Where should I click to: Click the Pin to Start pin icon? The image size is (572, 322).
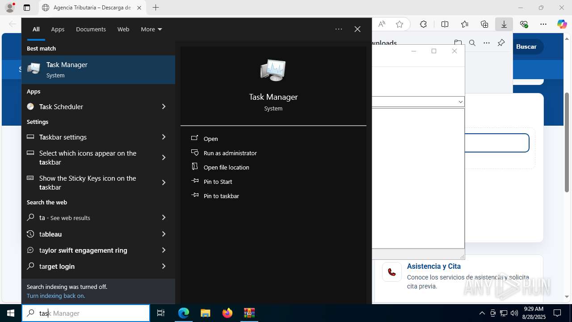194,181
